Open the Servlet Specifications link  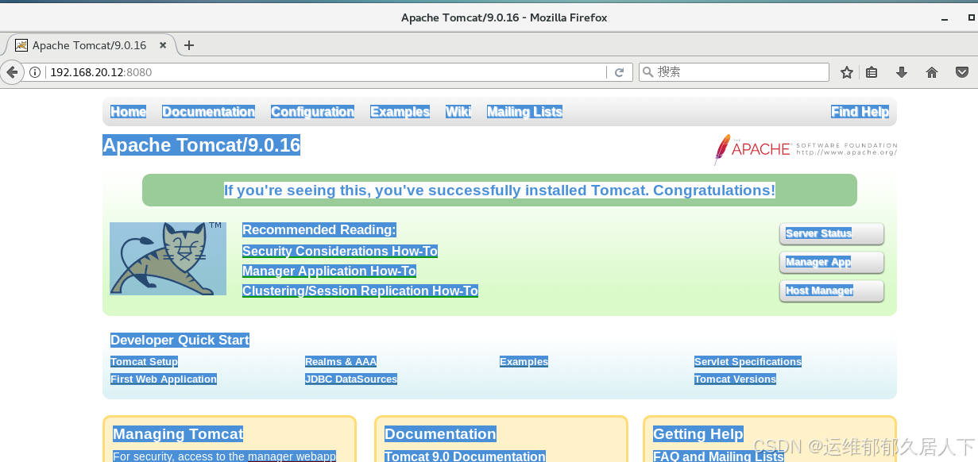(x=748, y=362)
